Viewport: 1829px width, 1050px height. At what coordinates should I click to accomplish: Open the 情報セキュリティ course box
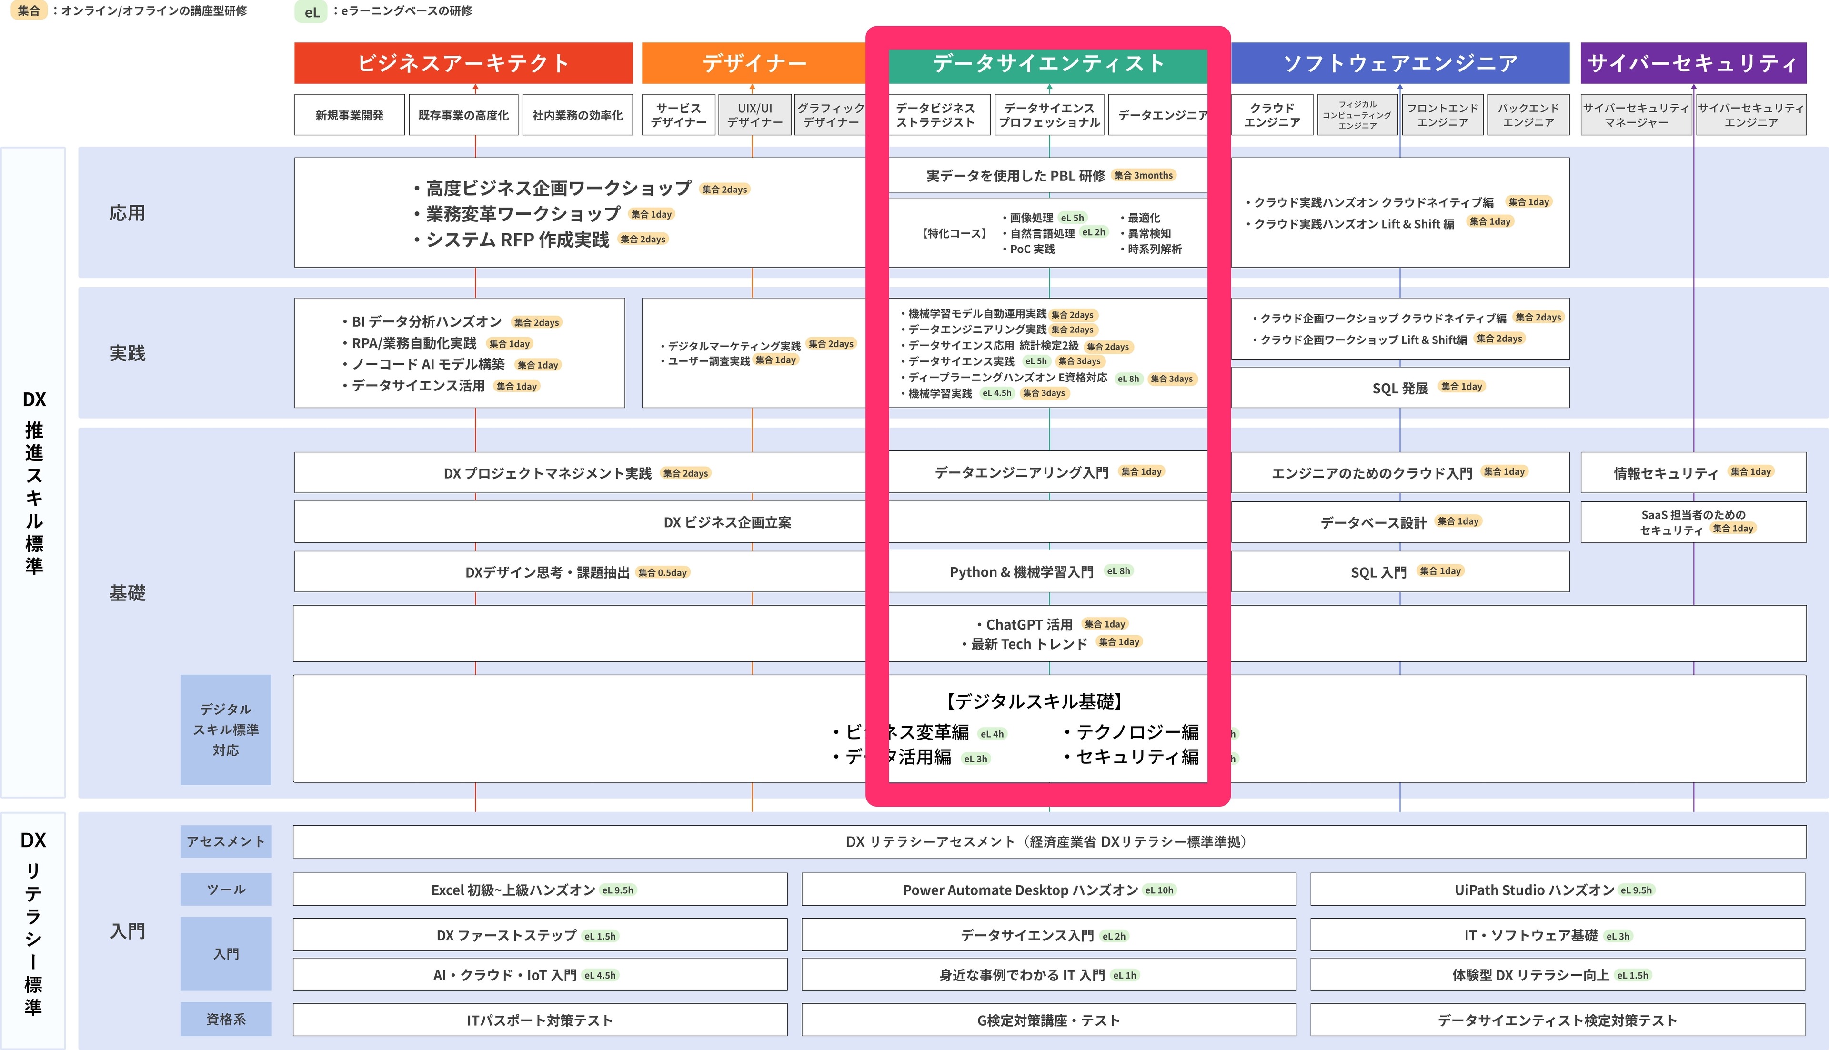click(1693, 473)
